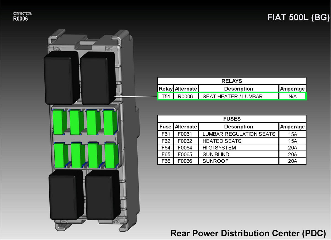The image size is (331, 240).
Task: Click the "Fuse" column header
Action: click(x=165, y=126)
